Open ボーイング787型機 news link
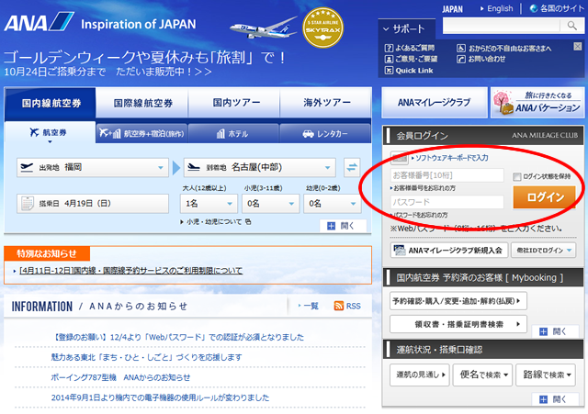588x414 pixels. coord(120,377)
